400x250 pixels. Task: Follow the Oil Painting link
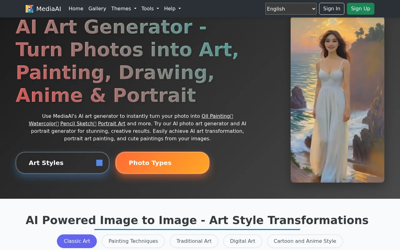(216, 116)
